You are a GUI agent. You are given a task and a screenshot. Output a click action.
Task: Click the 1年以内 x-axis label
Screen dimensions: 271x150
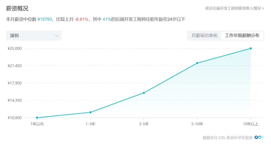[37, 124]
